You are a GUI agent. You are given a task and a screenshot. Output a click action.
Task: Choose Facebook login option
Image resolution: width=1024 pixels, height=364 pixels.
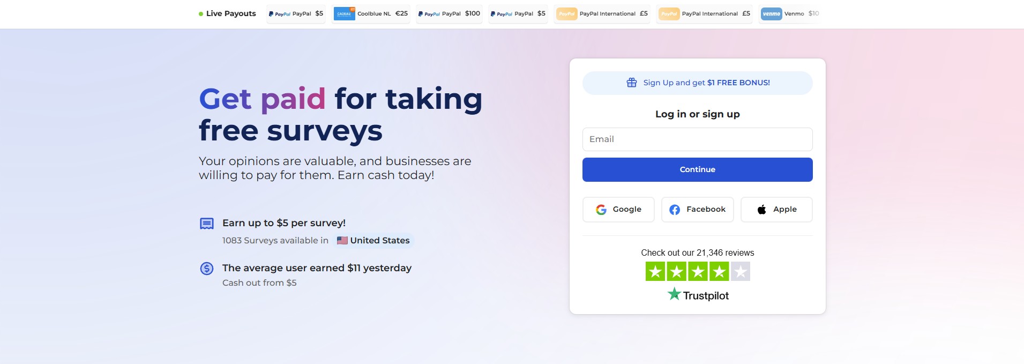697,210
